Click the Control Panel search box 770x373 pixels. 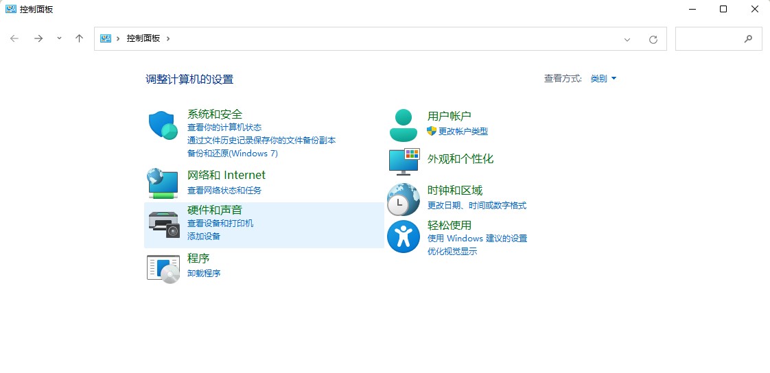pyautogui.click(x=710, y=39)
